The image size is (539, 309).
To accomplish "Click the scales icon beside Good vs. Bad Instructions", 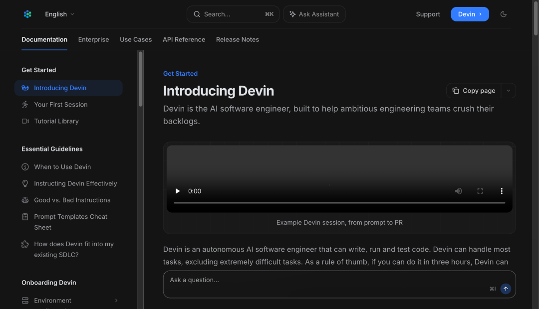I will coord(25,200).
